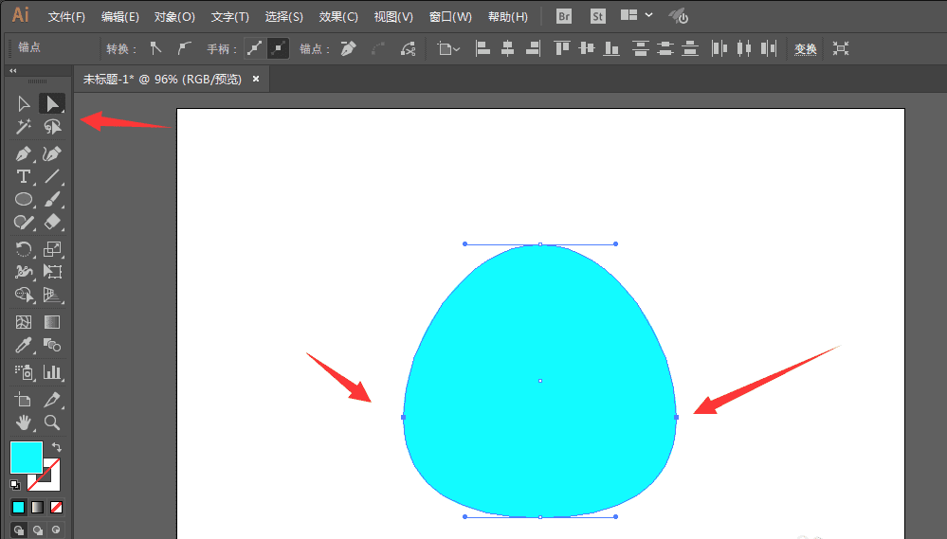The height and width of the screenshot is (539, 947).
Task: Click Horizontal Align Center icon
Action: coord(507,48)
